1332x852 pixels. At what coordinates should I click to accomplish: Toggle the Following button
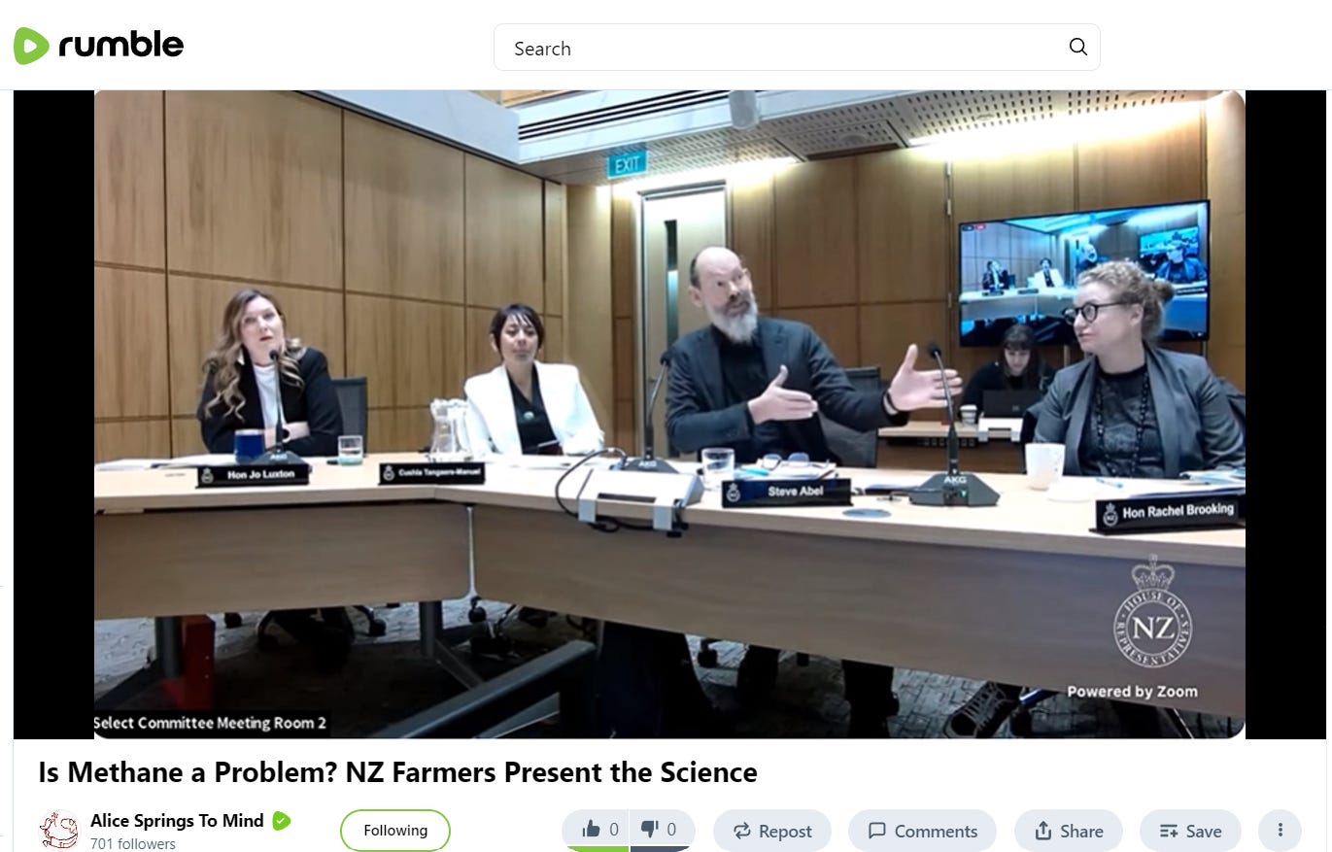pos(395,831)
